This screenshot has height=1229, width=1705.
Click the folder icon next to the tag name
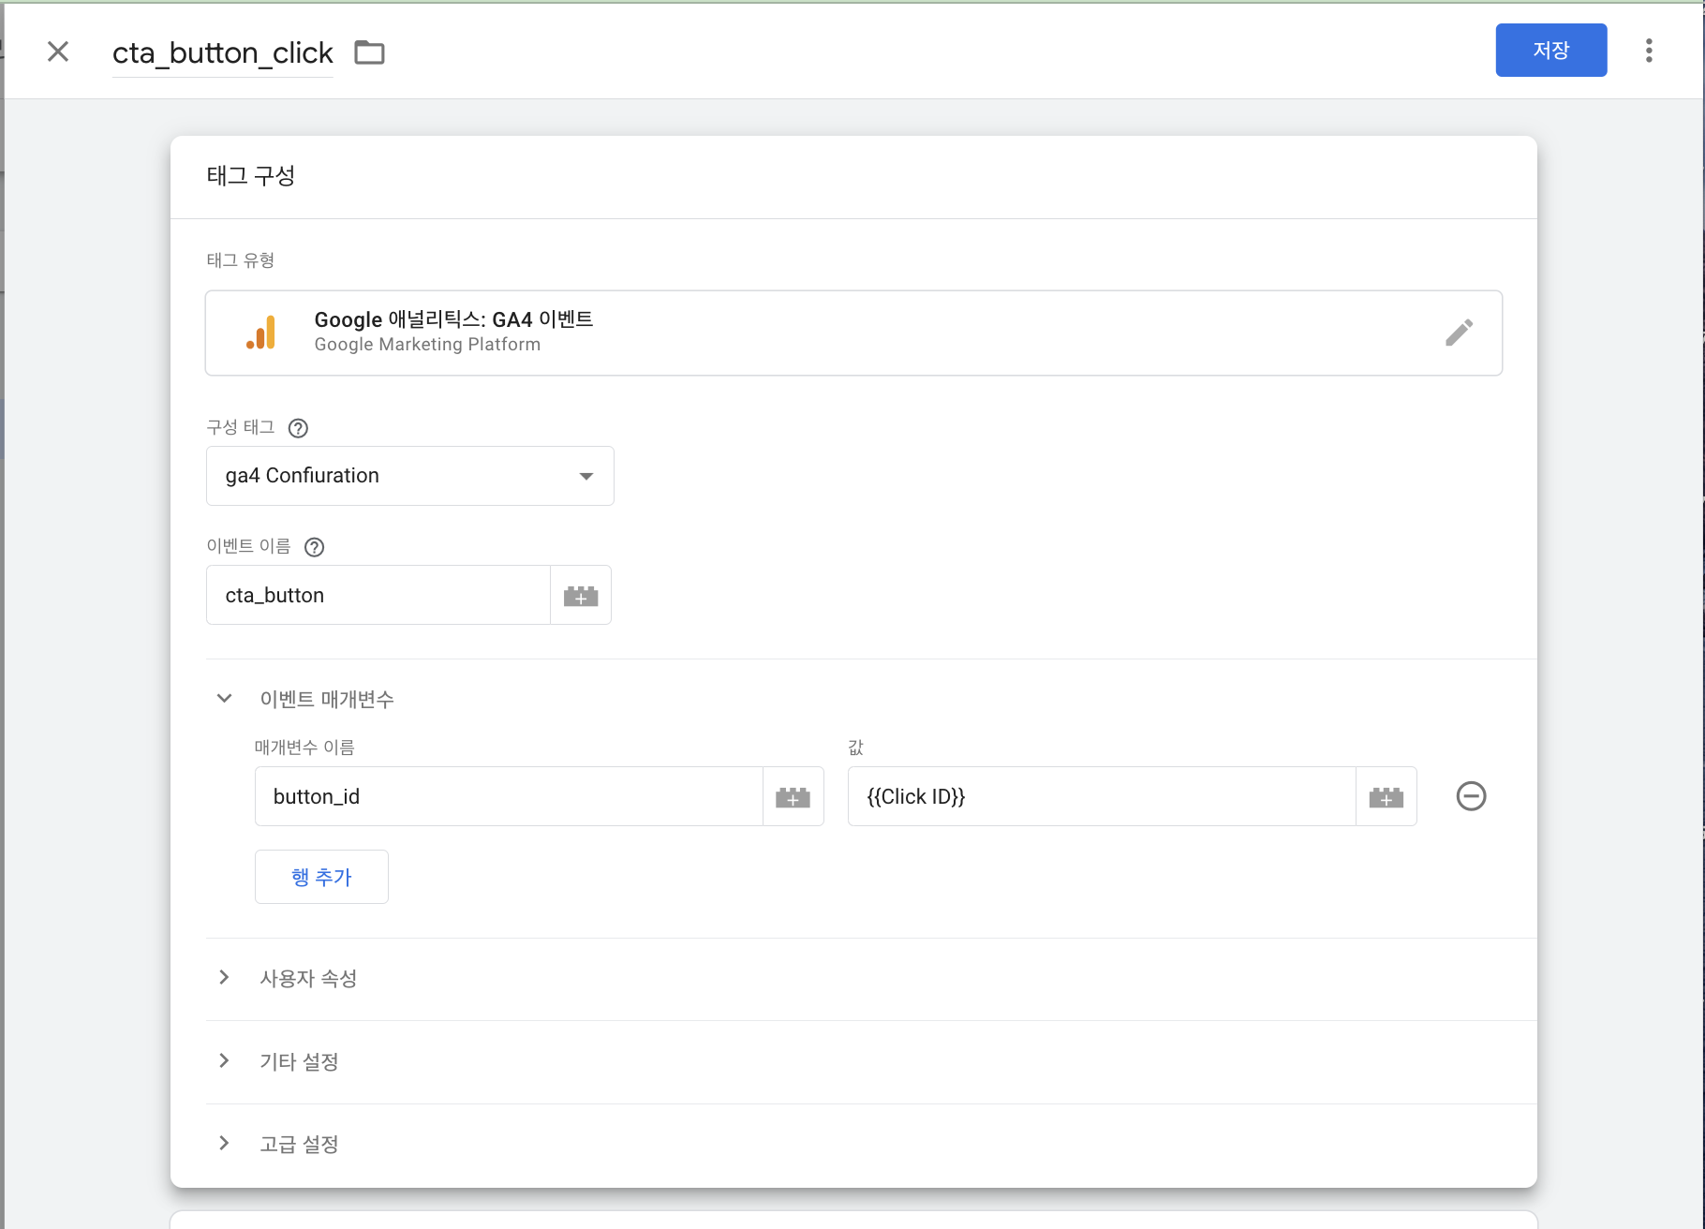(x=370, y=52)
